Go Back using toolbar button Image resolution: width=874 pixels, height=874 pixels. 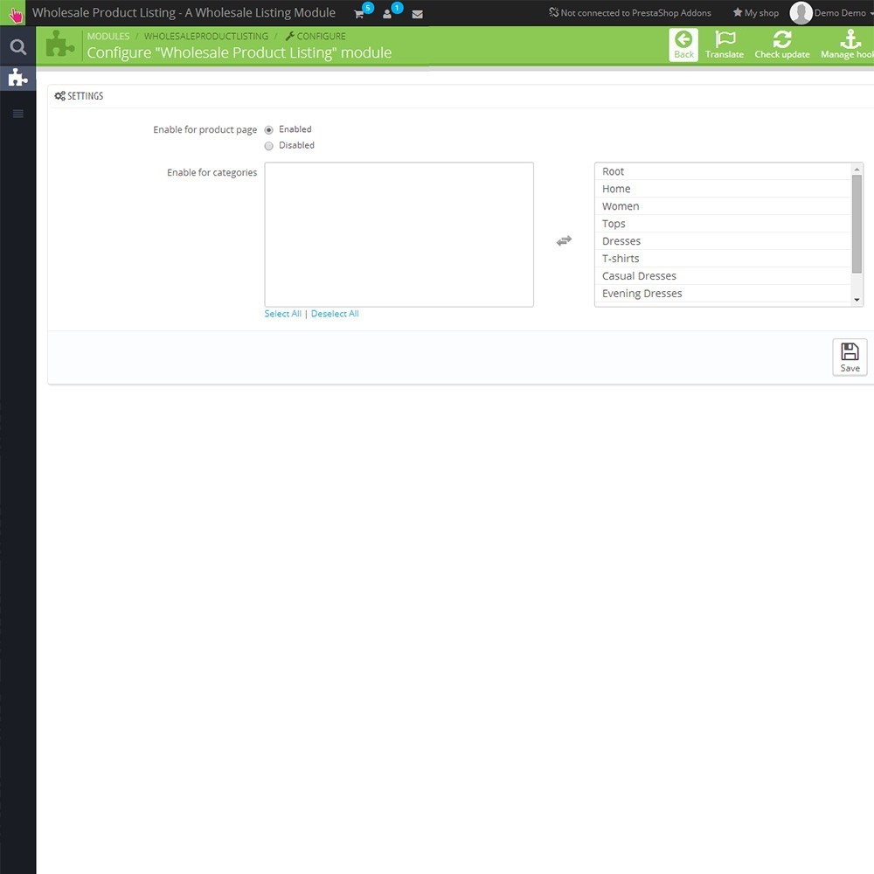683,45
